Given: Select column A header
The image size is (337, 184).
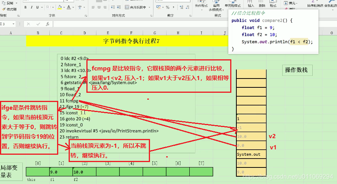Looking at the screenshot, I should point(11,33).
